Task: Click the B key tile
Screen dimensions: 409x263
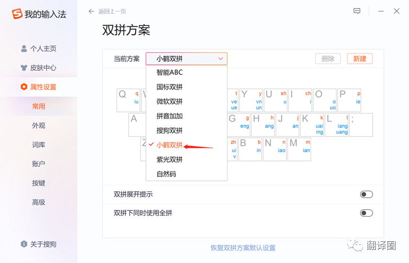Action: coord(250,149)
